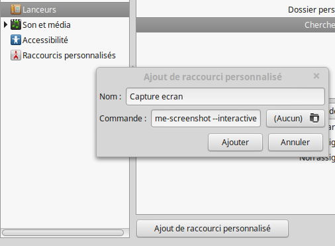Clear the shortcut with the (Aucun) delete icon
This screenshot has height=246, width=335.
[x=314, y=118]
